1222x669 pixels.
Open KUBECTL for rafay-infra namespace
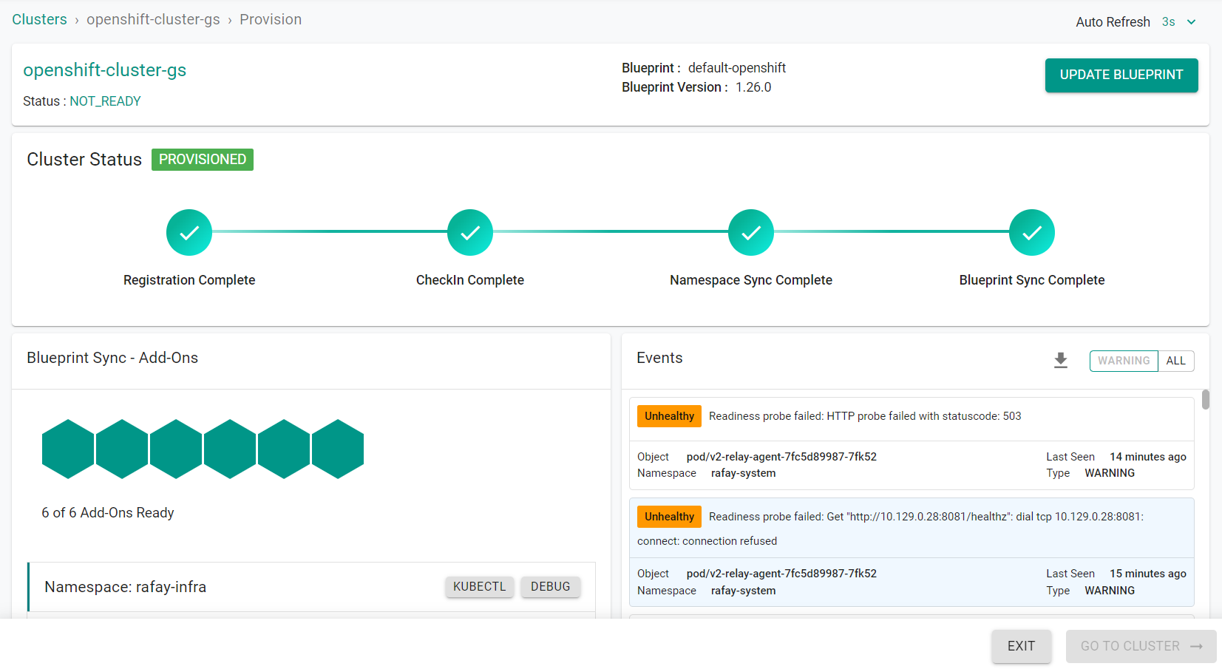click(479, 587)
